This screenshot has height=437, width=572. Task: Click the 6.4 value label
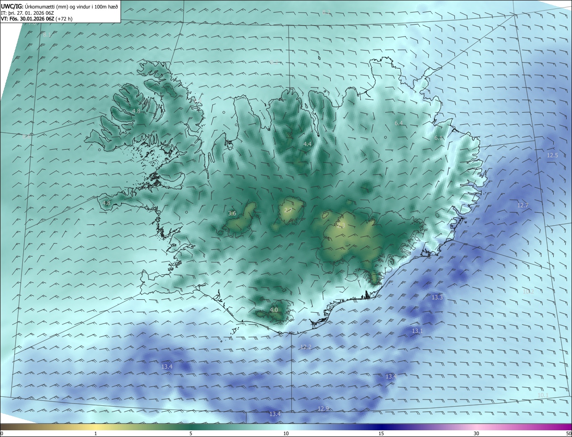tap(399, 123)
